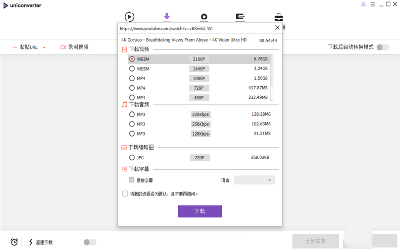
Task: Open the subtitle language dropdown
Action: click(x=254, y=180)
